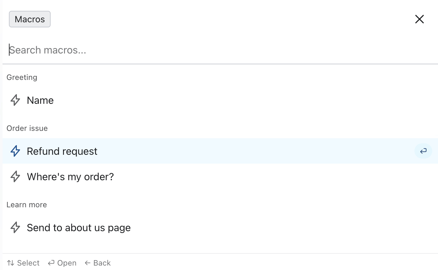This screenshot has width=438, height=270.
Task: Click the Select hint label in the footer
Action: [28, 263]
